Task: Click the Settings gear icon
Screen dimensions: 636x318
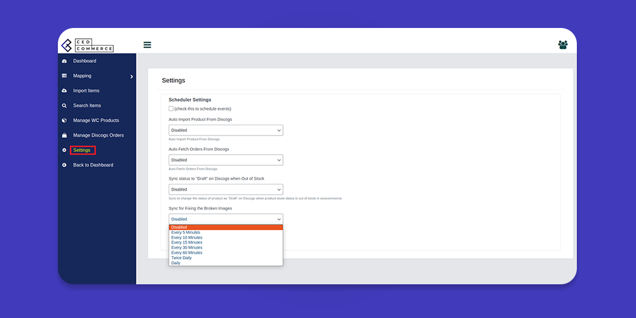Action: coord(64,150)
